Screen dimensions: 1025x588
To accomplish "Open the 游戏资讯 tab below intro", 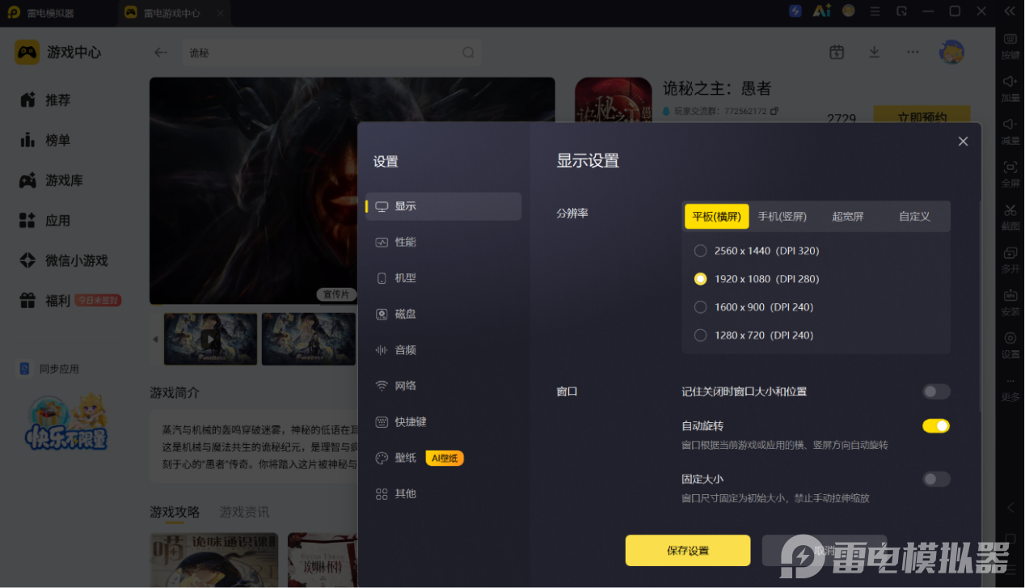I will point(244,512).
